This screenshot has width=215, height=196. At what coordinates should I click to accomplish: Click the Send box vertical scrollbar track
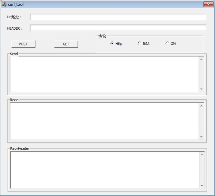point(201,74)
